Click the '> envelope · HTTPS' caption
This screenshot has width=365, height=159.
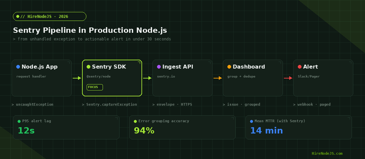(172, 104)
